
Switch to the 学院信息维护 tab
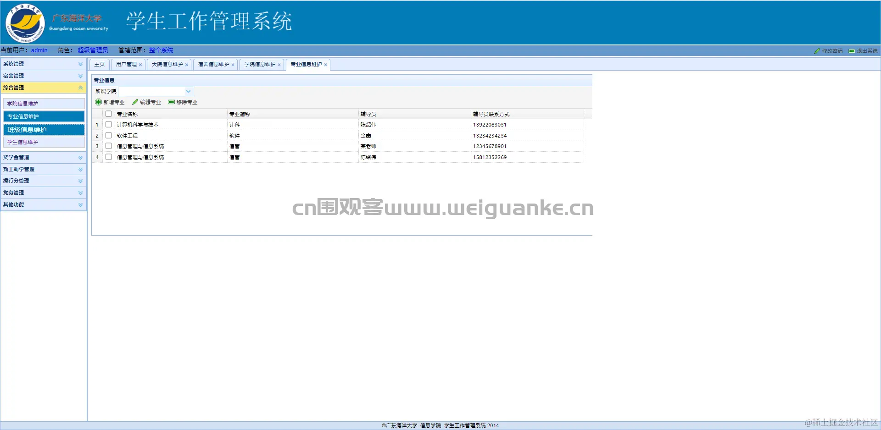tap(260, 64)
